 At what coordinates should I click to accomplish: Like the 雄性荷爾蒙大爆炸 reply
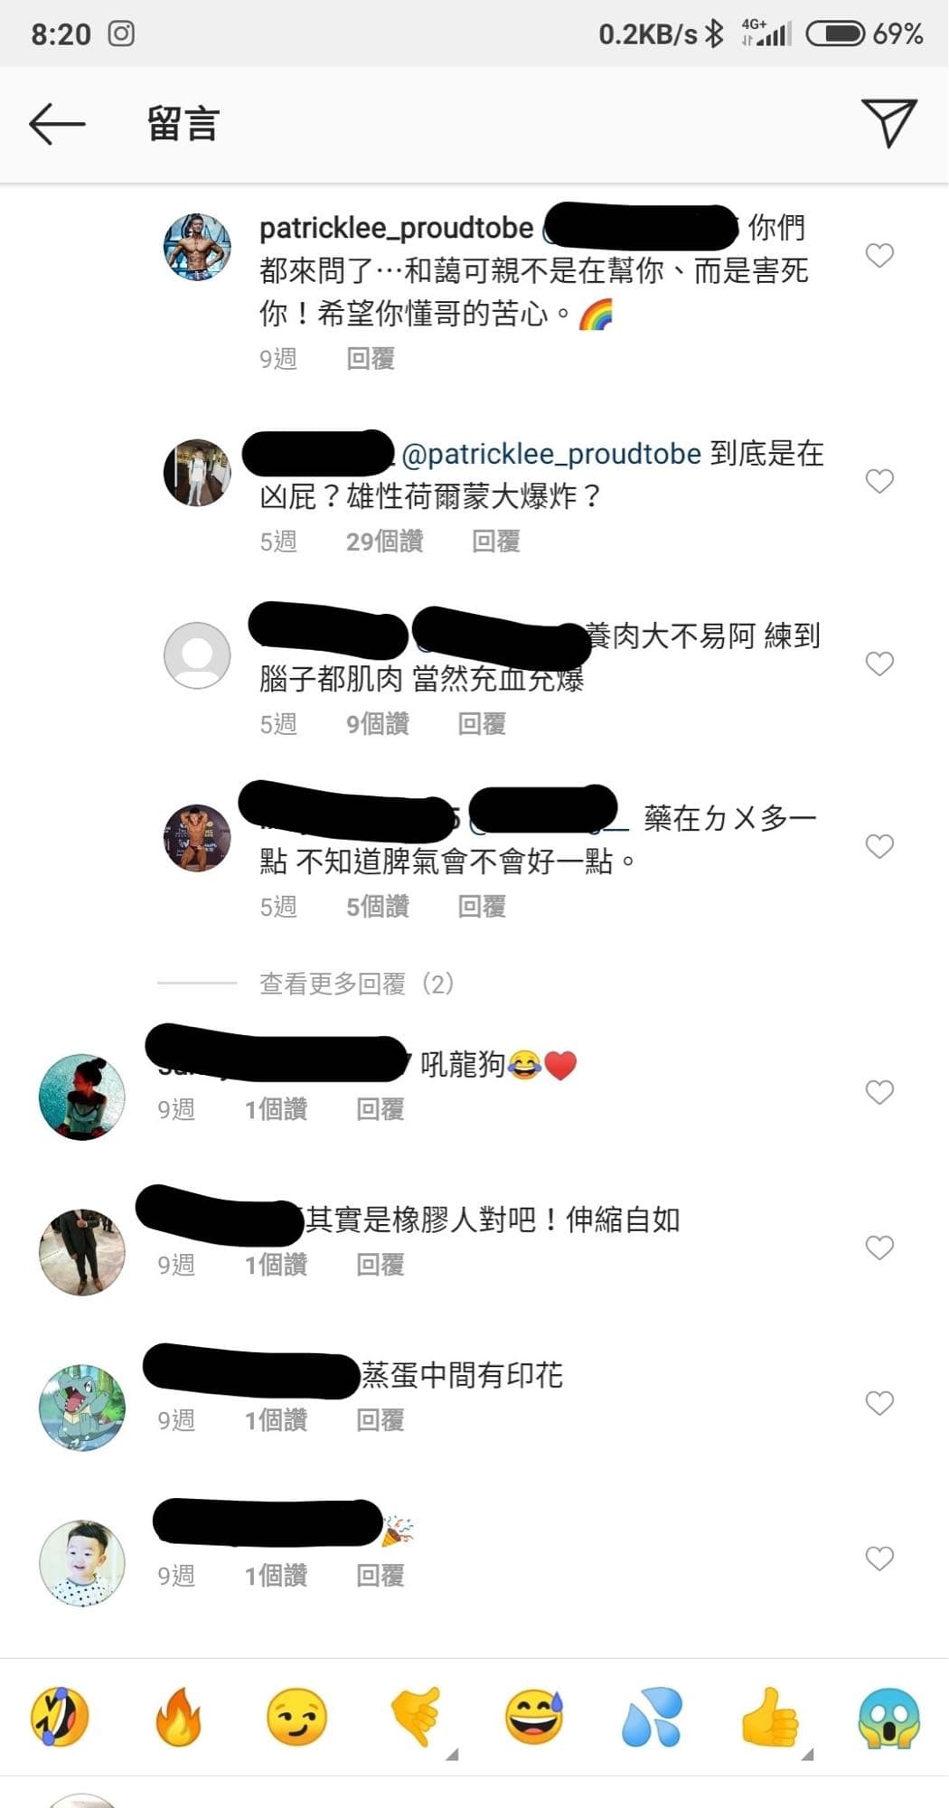point(879,481)
